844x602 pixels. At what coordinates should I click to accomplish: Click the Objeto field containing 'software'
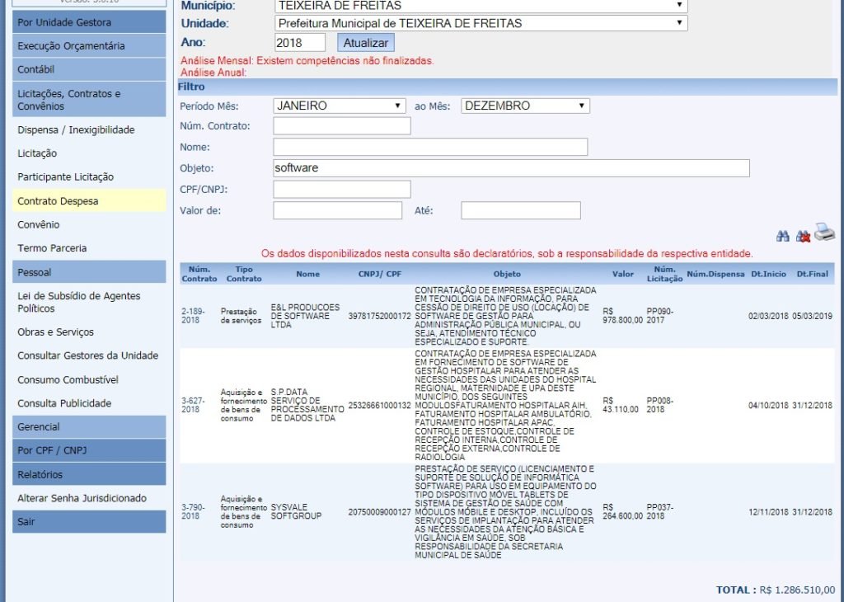[x=511, y=168]
